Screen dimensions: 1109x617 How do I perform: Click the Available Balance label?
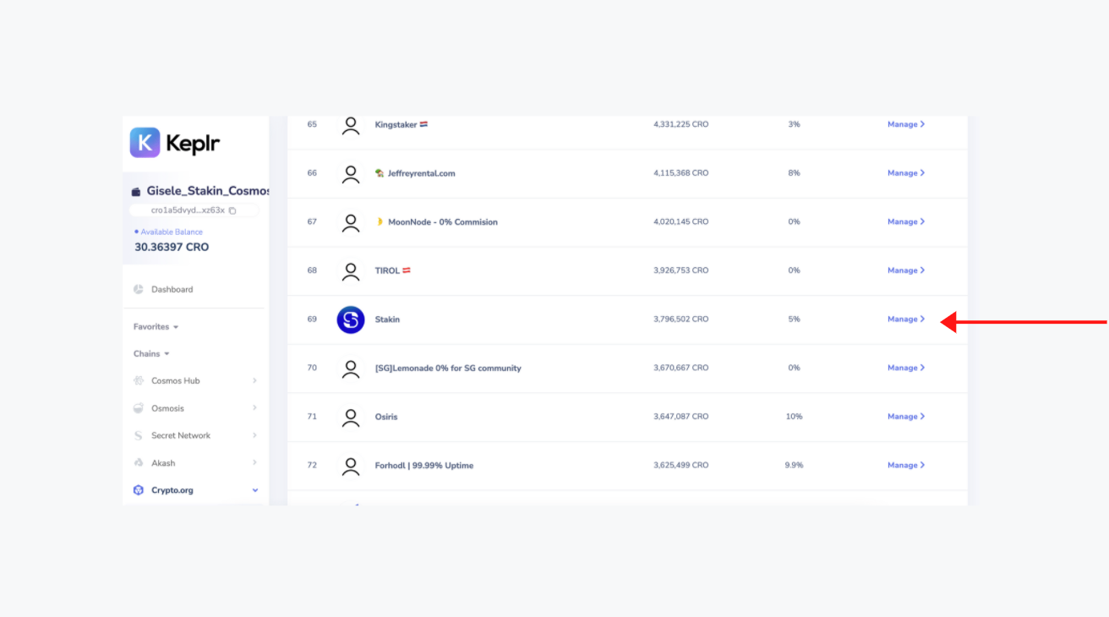click(x=172, y=232)
